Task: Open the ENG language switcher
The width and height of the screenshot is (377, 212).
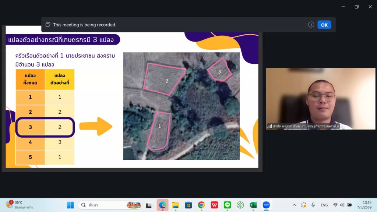Action: pyautogui.click(x=324, y=205)
